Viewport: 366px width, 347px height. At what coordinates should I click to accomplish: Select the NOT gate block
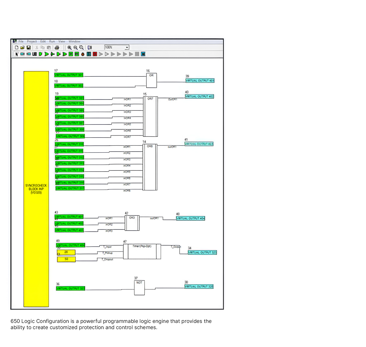[139, 288]
